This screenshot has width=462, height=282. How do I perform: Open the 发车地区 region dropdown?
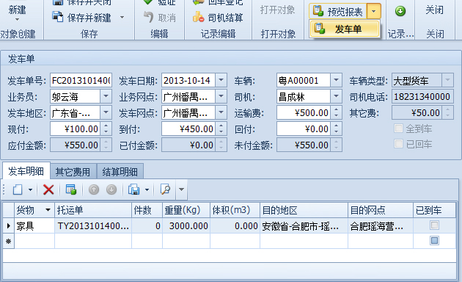[106, 112]
